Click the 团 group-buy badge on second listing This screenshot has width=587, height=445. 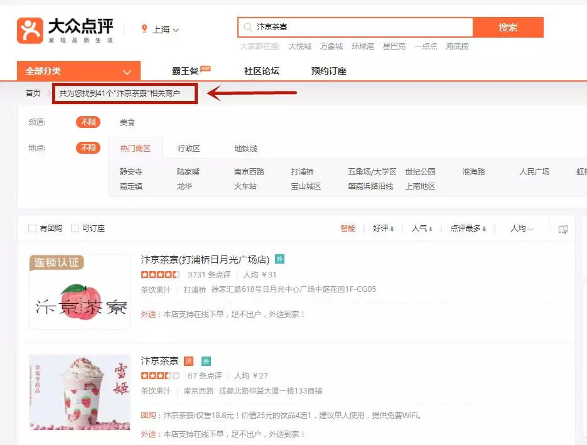(x=188, y=361)
